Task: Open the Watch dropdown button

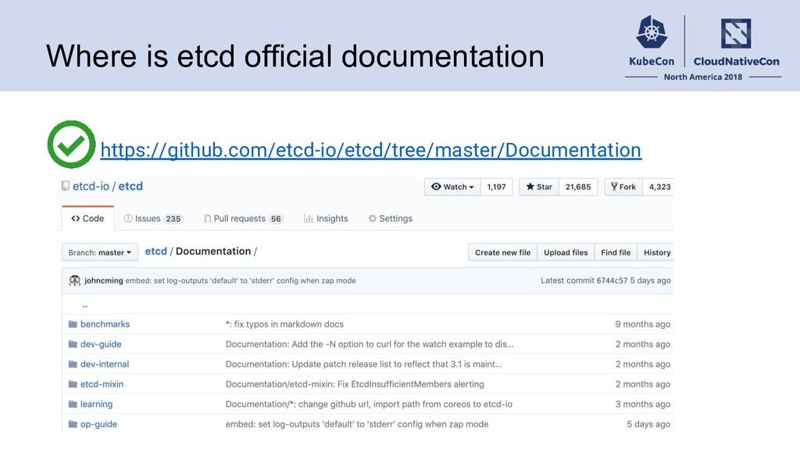Action: (x=452, y=187)
